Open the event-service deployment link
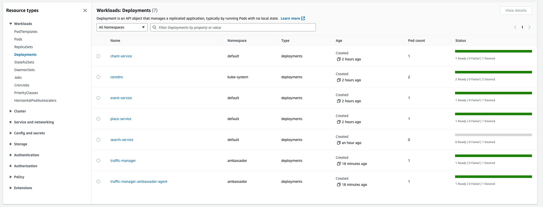 pyautogui.click(x=121, y=98)
